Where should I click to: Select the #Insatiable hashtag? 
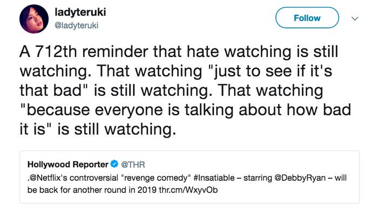[214, 178]
